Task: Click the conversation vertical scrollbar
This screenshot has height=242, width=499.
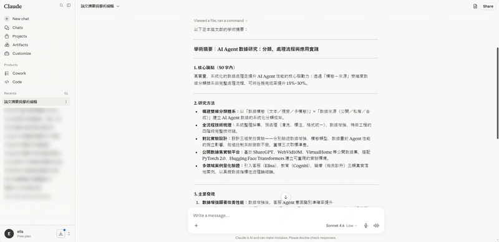Action: click(x=497, y=93)
